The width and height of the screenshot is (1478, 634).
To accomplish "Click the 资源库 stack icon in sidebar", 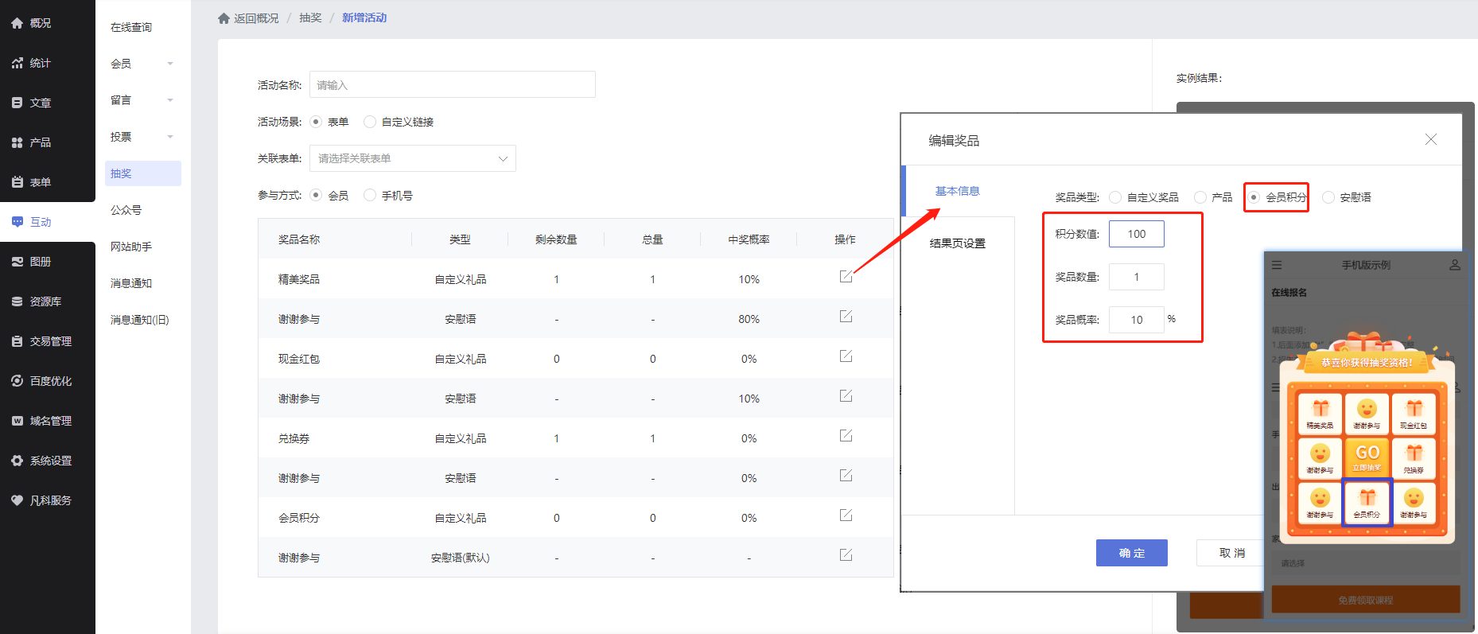I will [17, 301].
